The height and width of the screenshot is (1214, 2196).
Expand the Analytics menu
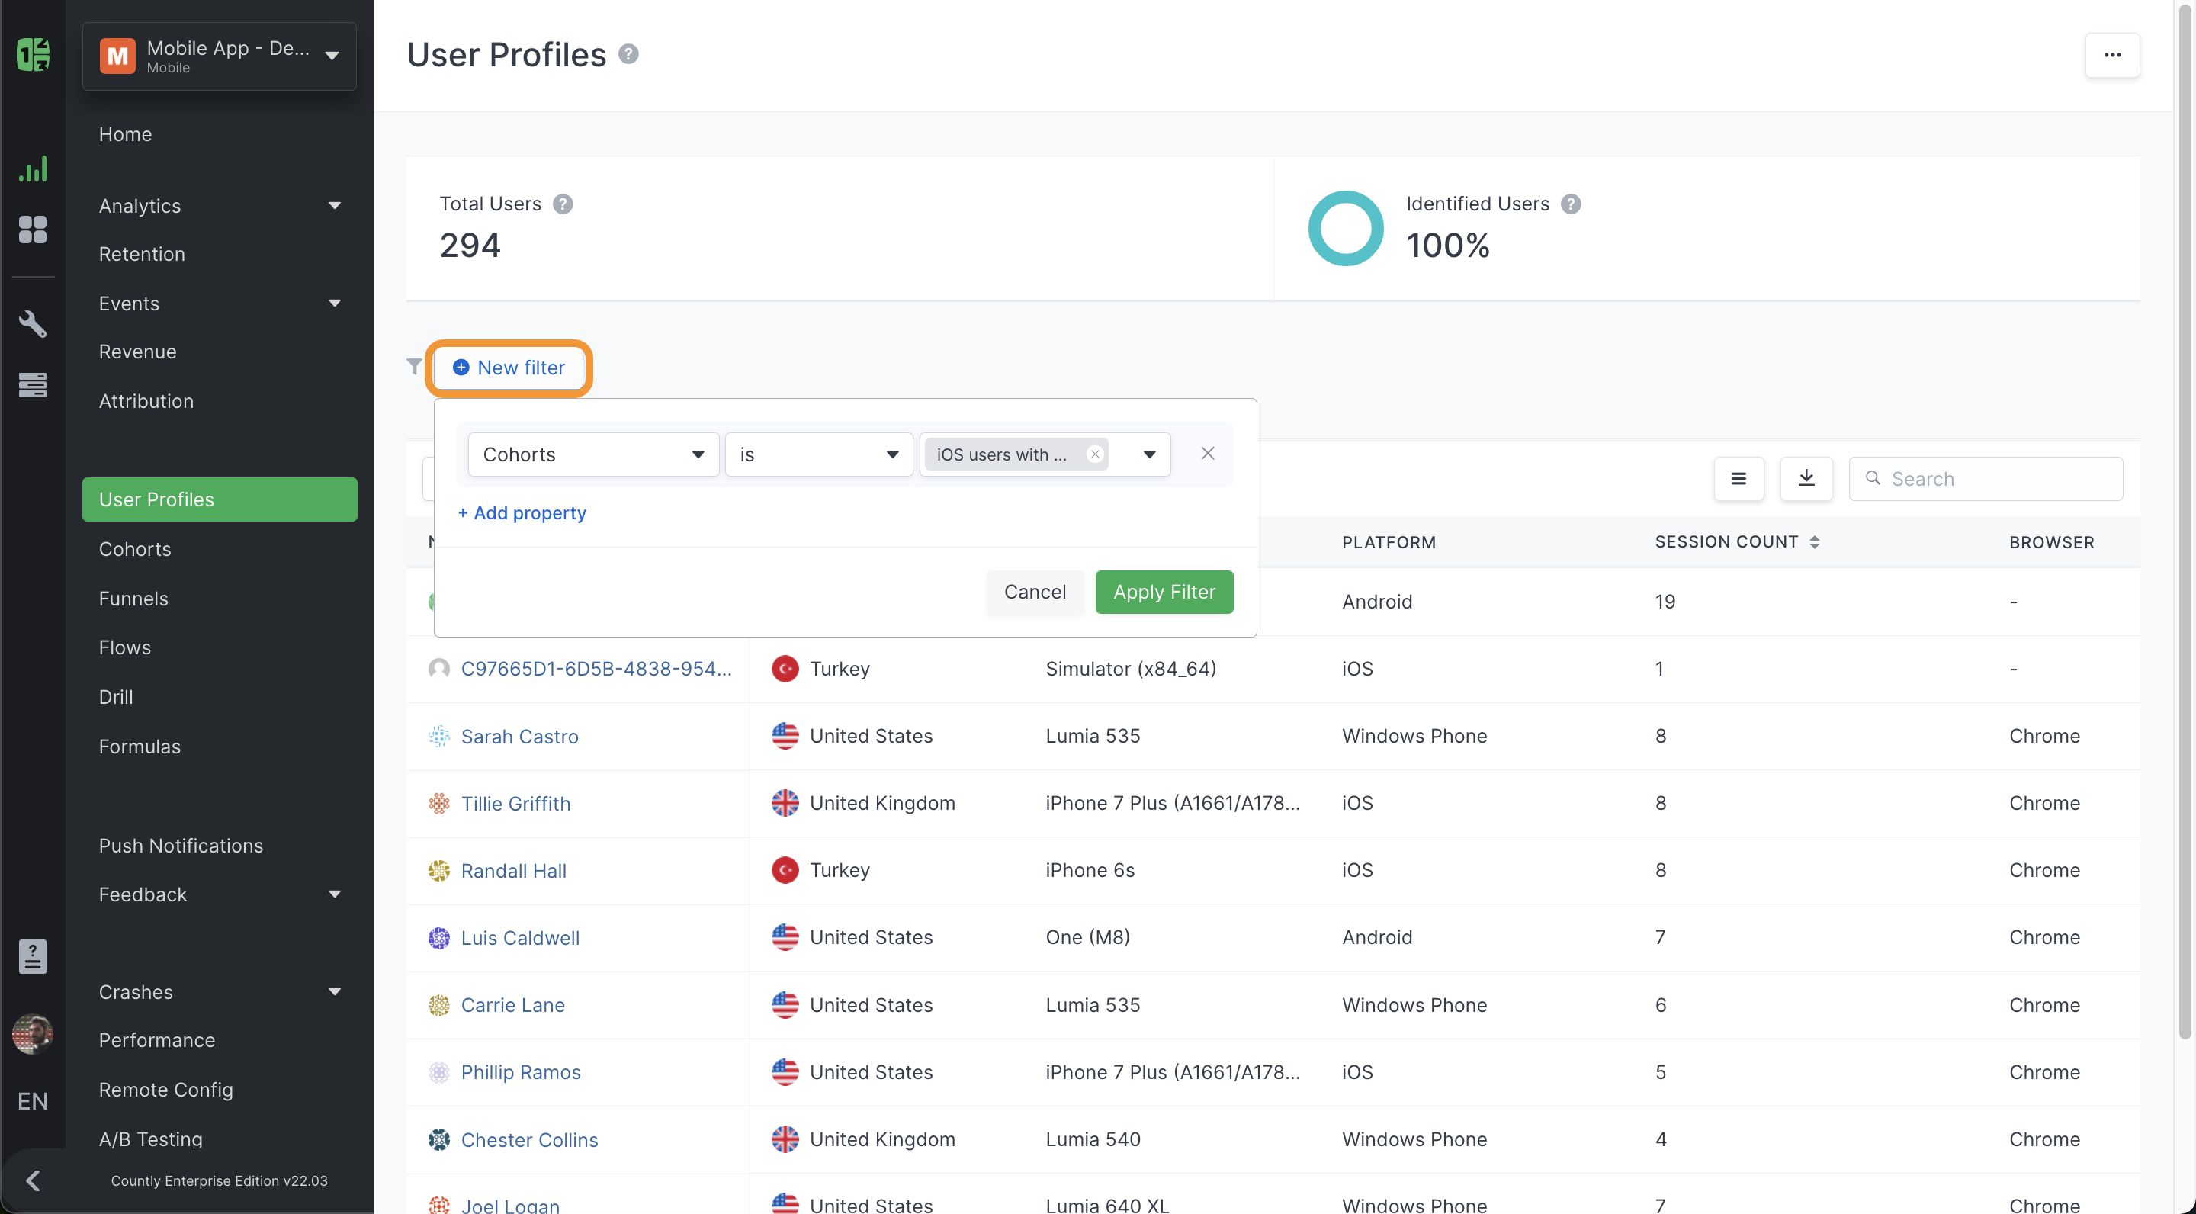[334, 205]
